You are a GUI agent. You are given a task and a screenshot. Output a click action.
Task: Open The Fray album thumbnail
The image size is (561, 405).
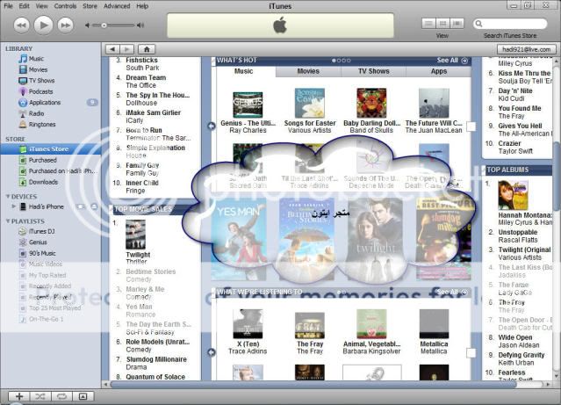pyautogui.click(x=310, y=326)
